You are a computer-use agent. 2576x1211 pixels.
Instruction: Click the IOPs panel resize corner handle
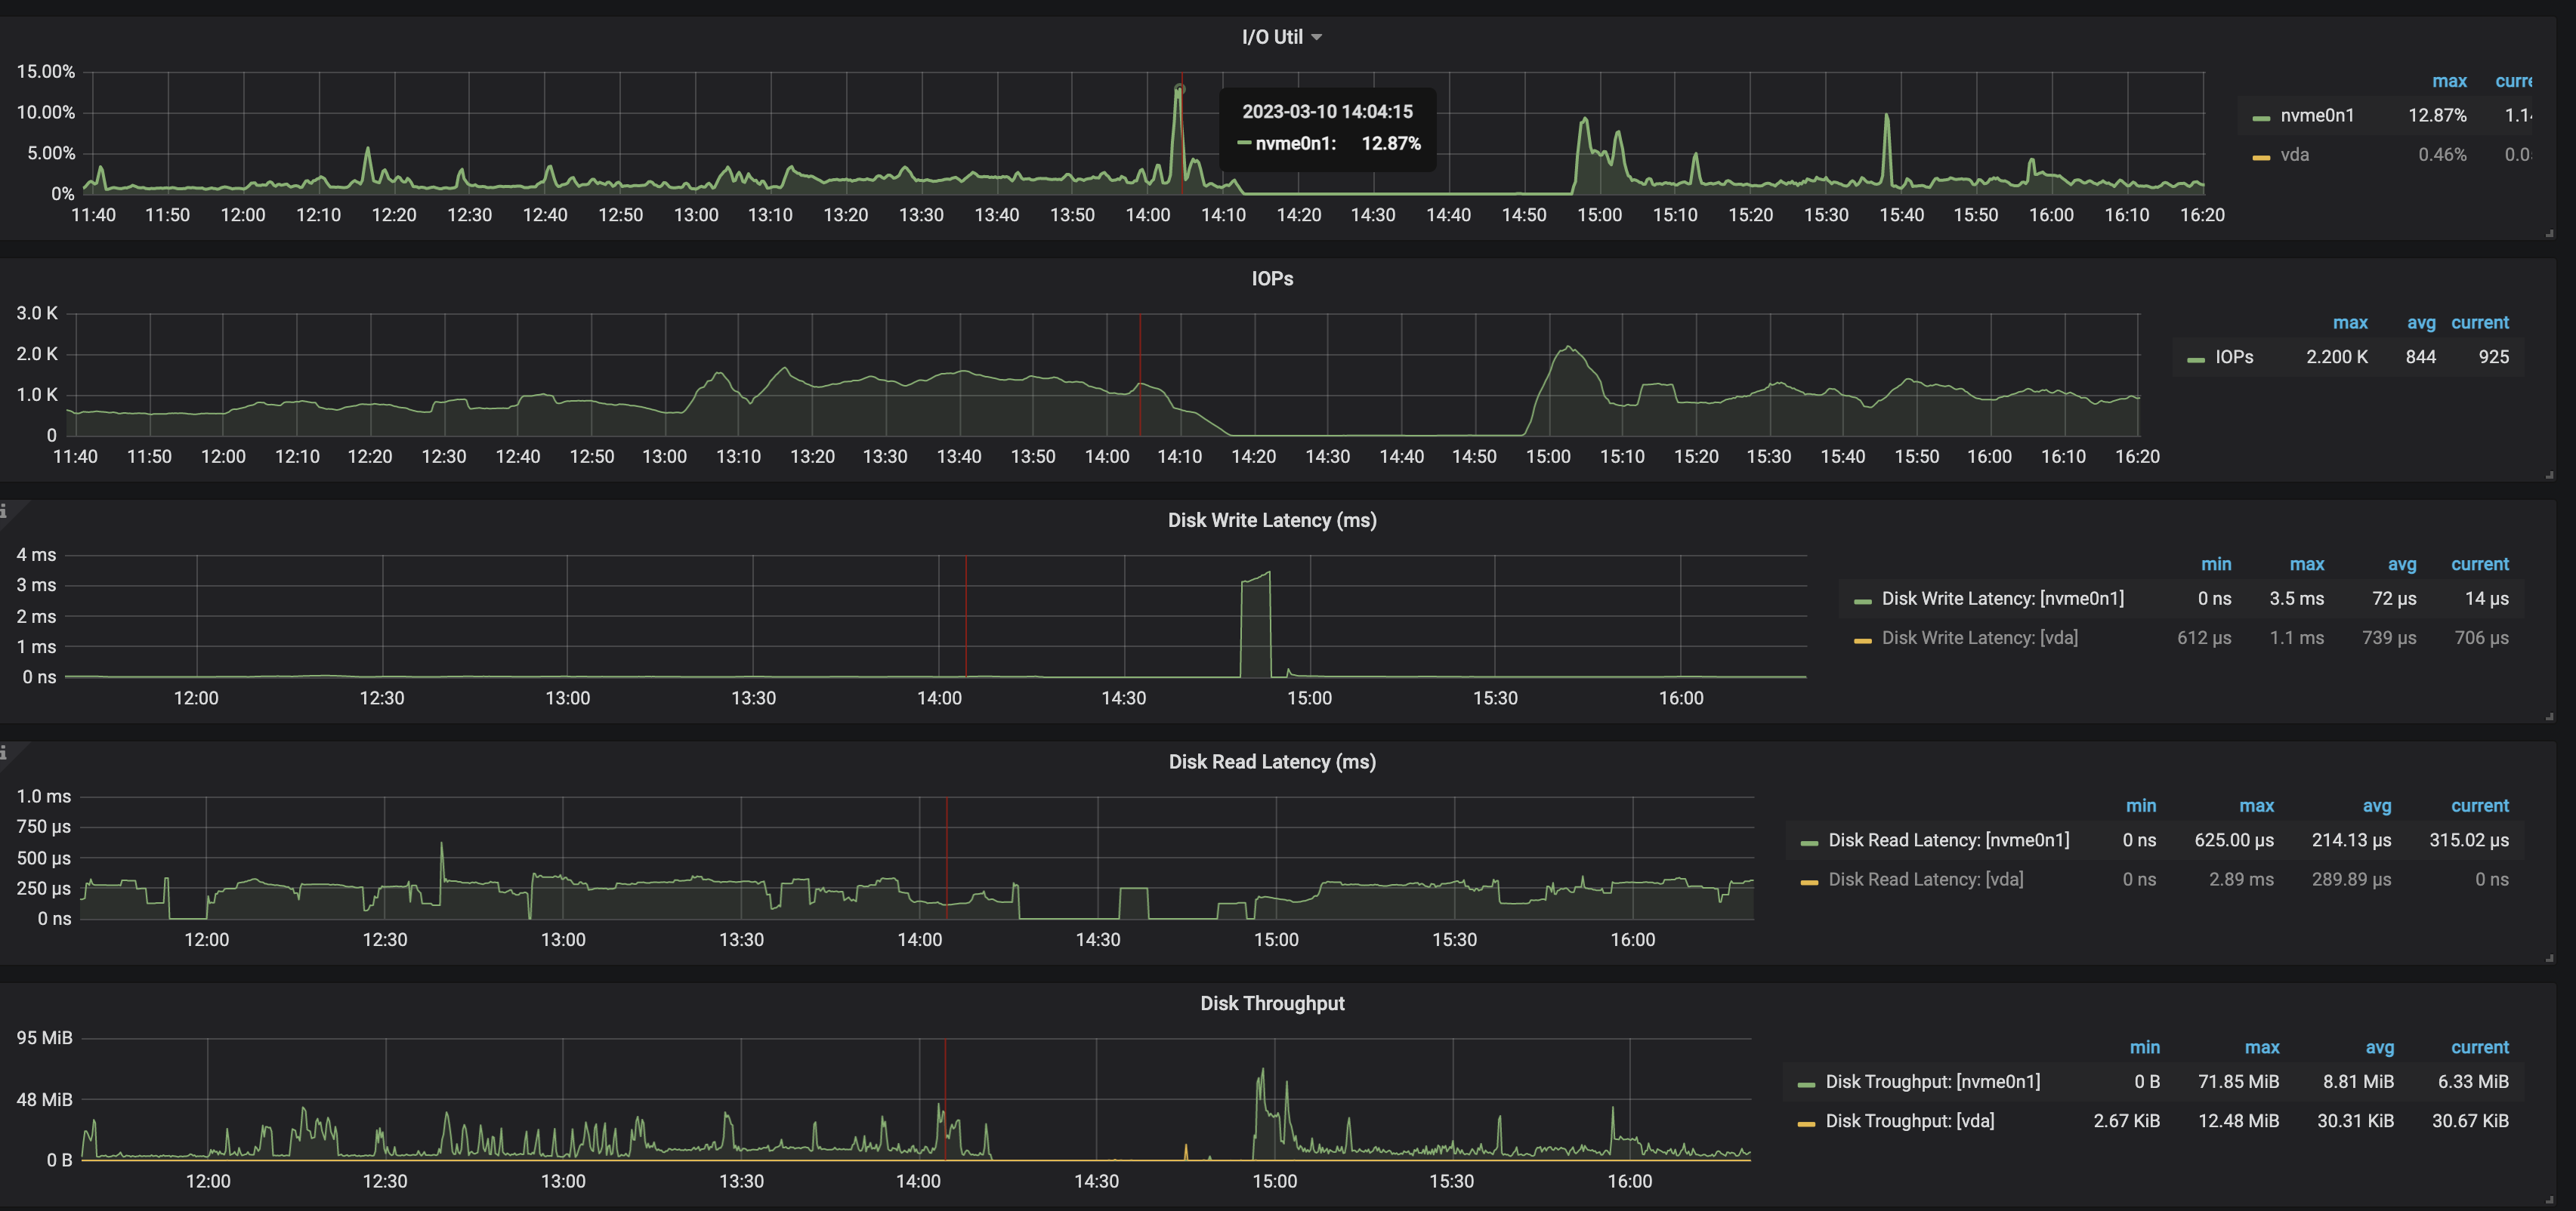pos(2549,475)
